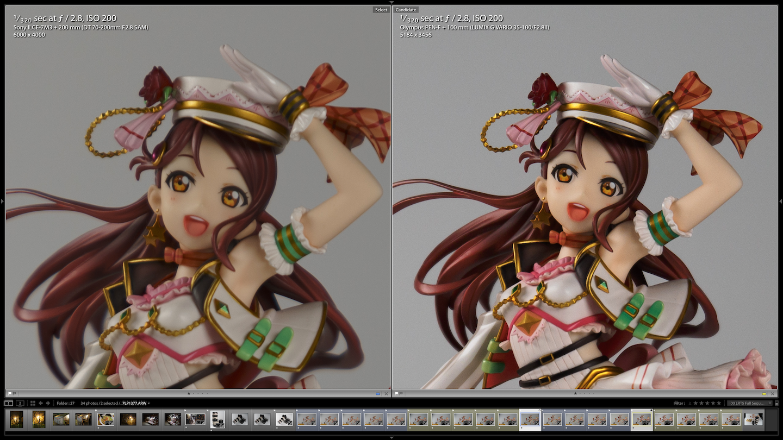Click the 'Candidate' pane label
The width and height of the screenshot is (783, 440).
click(406, 10)
